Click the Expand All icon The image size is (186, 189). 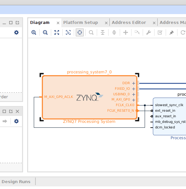click(x=114, y=32)
